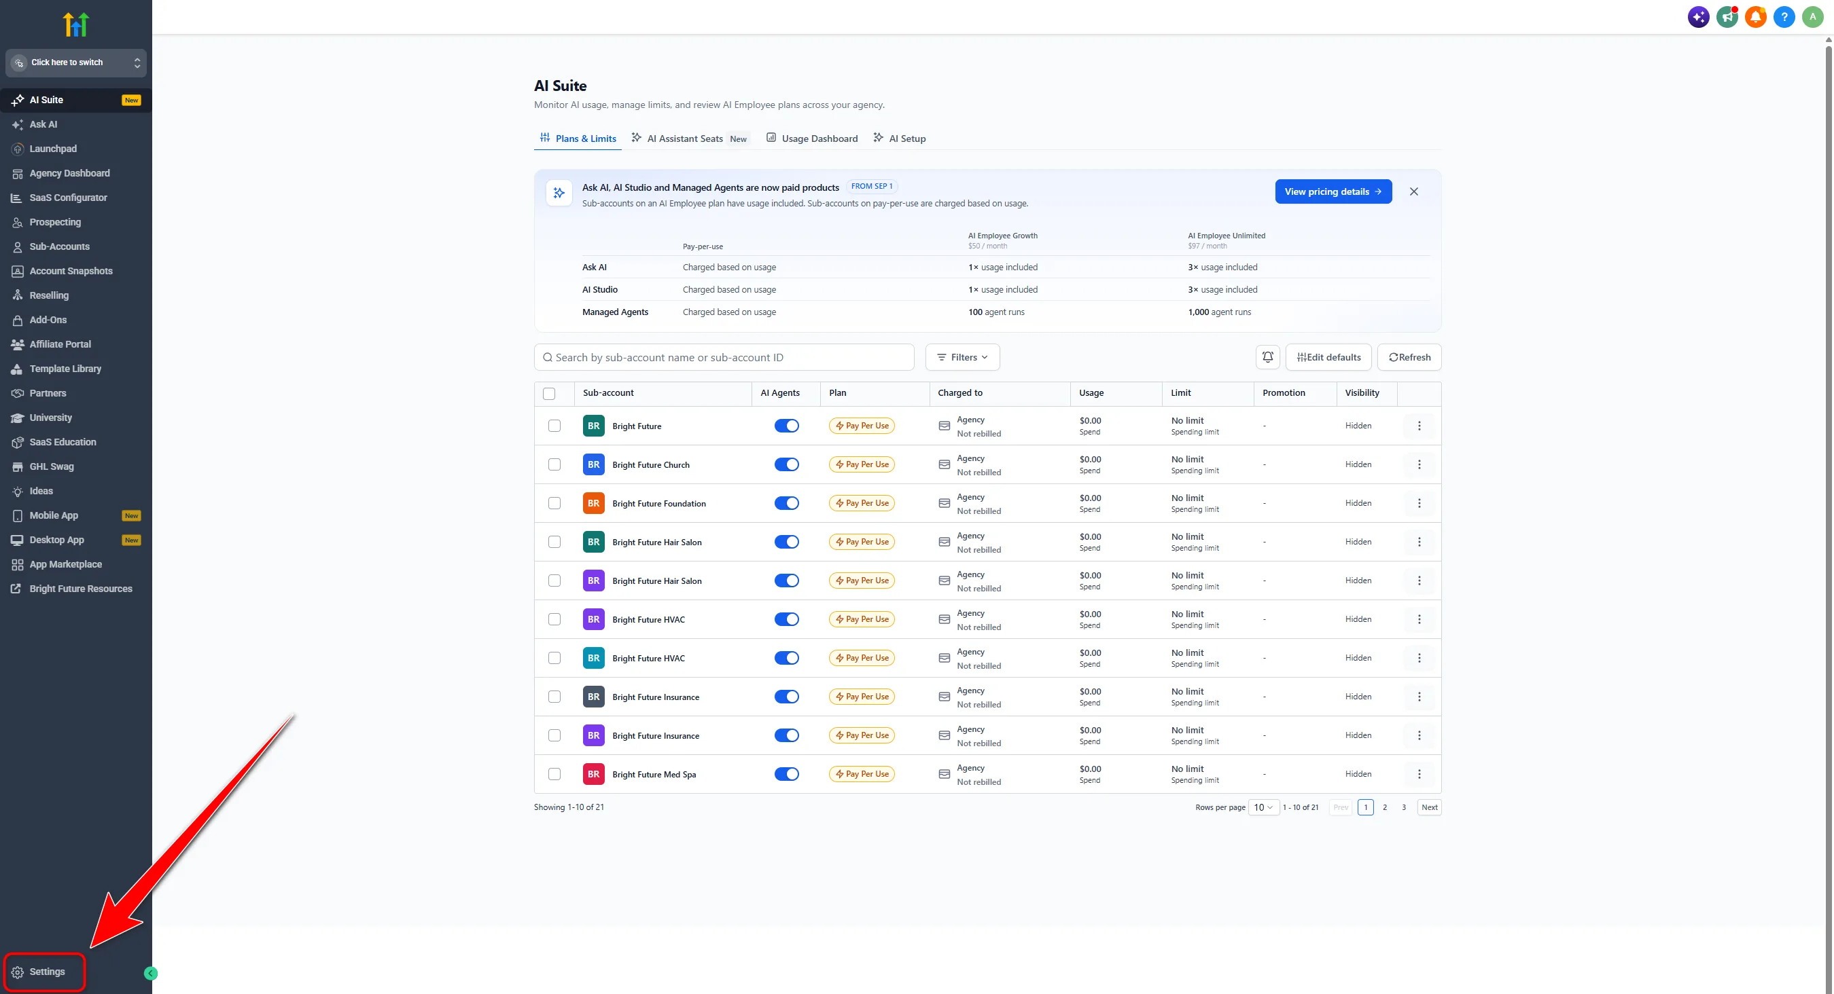1834x994 pixels.
Task: Open the orange notifications bell
Action: pos(1755,16)
